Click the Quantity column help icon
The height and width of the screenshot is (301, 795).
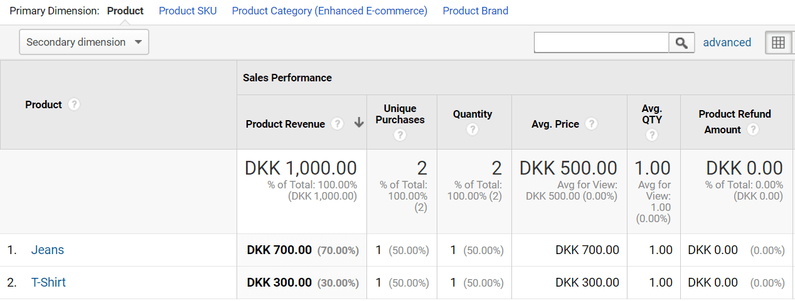[x=472, y=129]
